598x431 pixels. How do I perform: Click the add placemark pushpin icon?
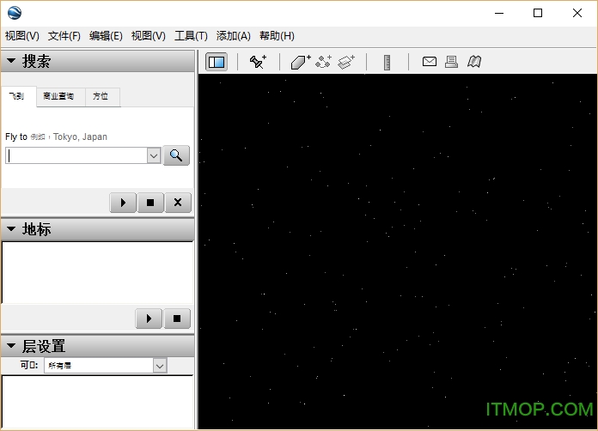(x=258, y=62)
